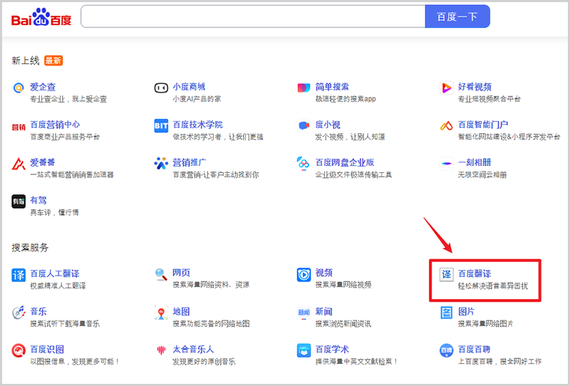Open the 音乐 link
The height and width of the screenshot is (386, 570).
[x=38, y=311]
